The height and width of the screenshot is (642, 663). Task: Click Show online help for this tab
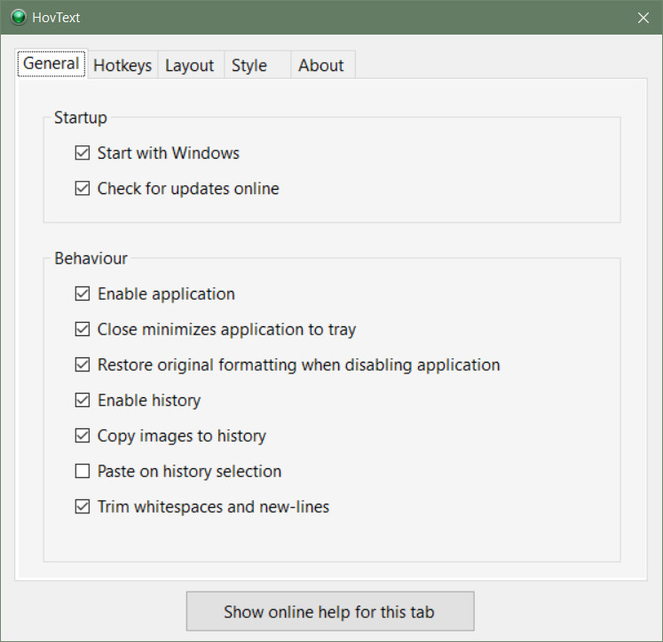[x=330, y=611]
